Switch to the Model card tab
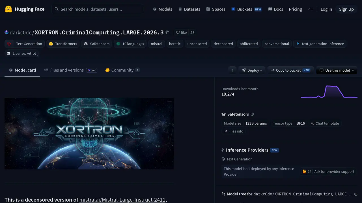Viewport: 362px width, 203px height. pos(22,70)
